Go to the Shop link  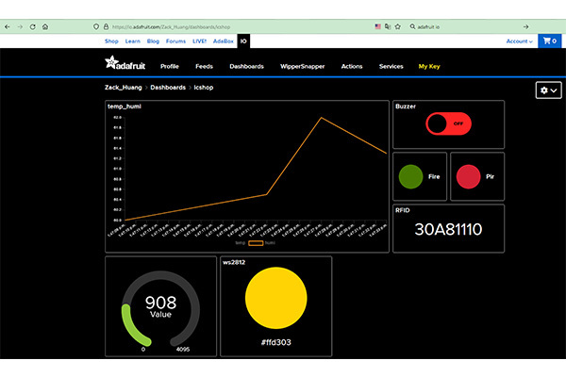[111, 41]
